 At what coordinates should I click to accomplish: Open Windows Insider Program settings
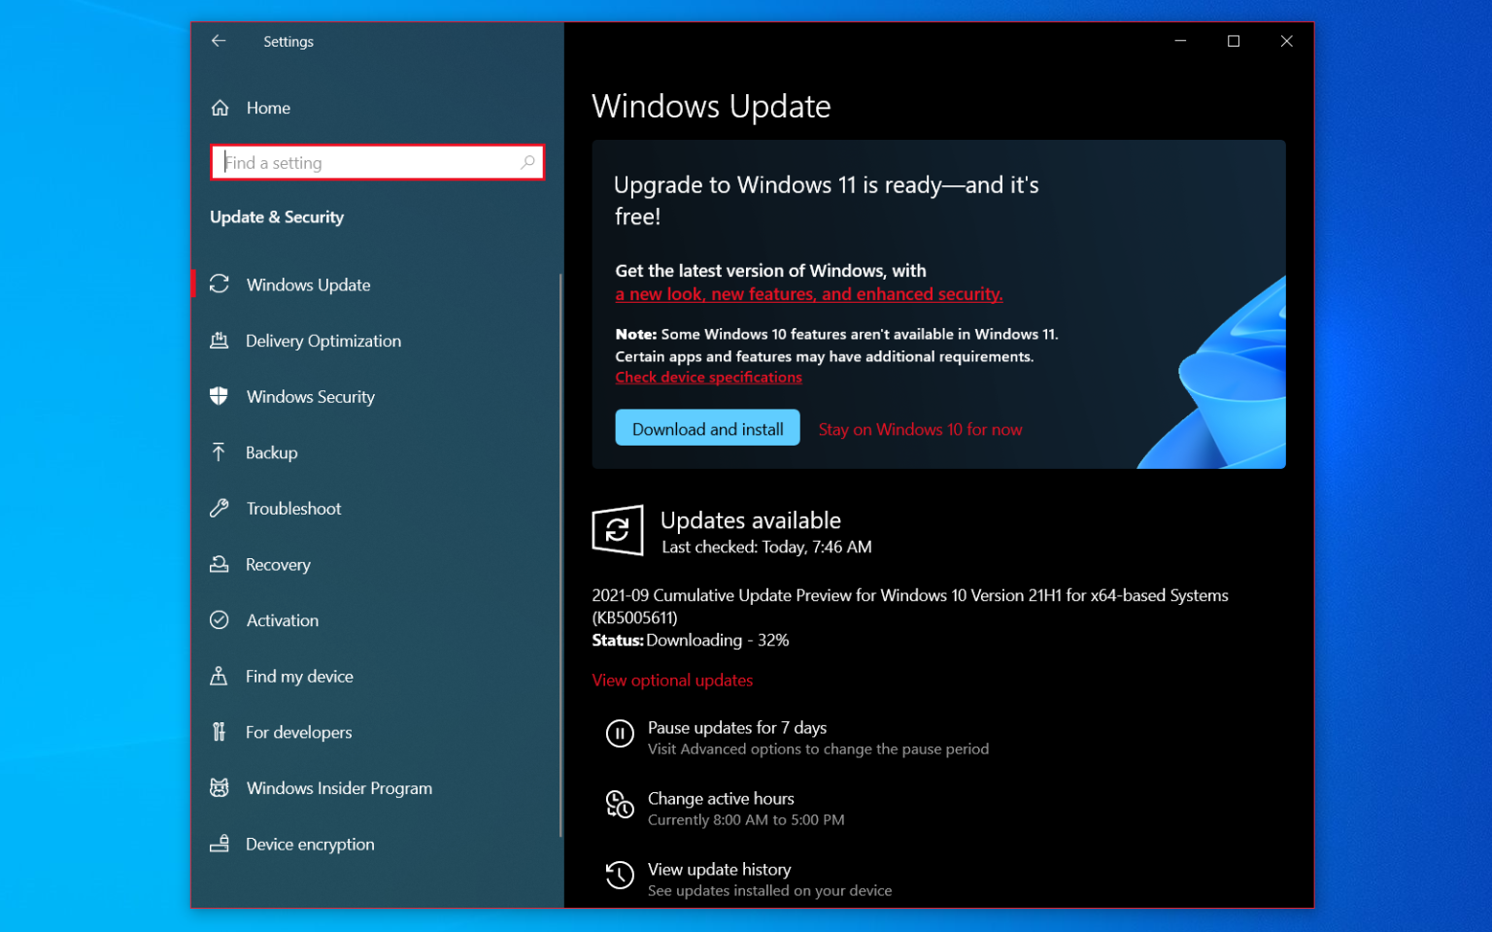coord(338,787)
